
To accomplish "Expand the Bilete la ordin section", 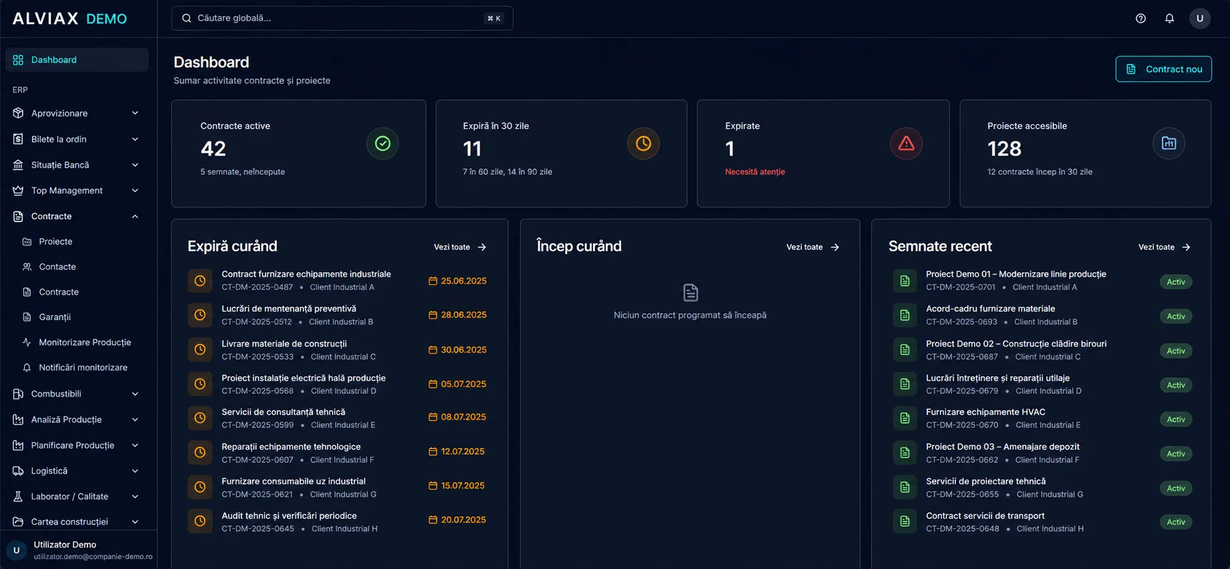I will pos(77,139).
